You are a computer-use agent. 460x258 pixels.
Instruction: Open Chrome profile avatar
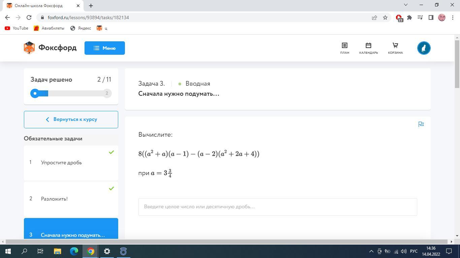tap(442, 17)
